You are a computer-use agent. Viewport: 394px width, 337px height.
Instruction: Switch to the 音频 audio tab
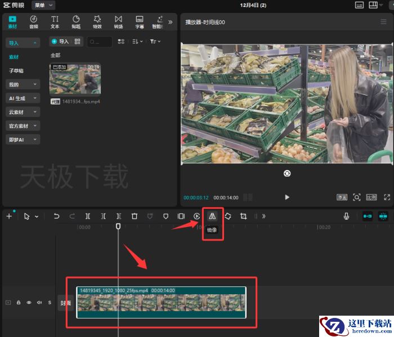click(x=34, y=22)
